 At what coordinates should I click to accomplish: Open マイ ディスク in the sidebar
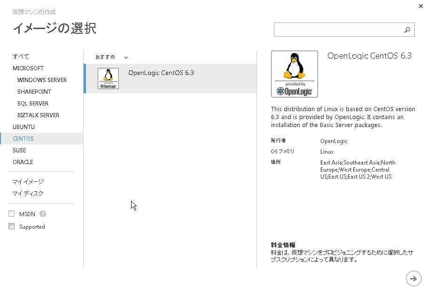click(28, 193)
